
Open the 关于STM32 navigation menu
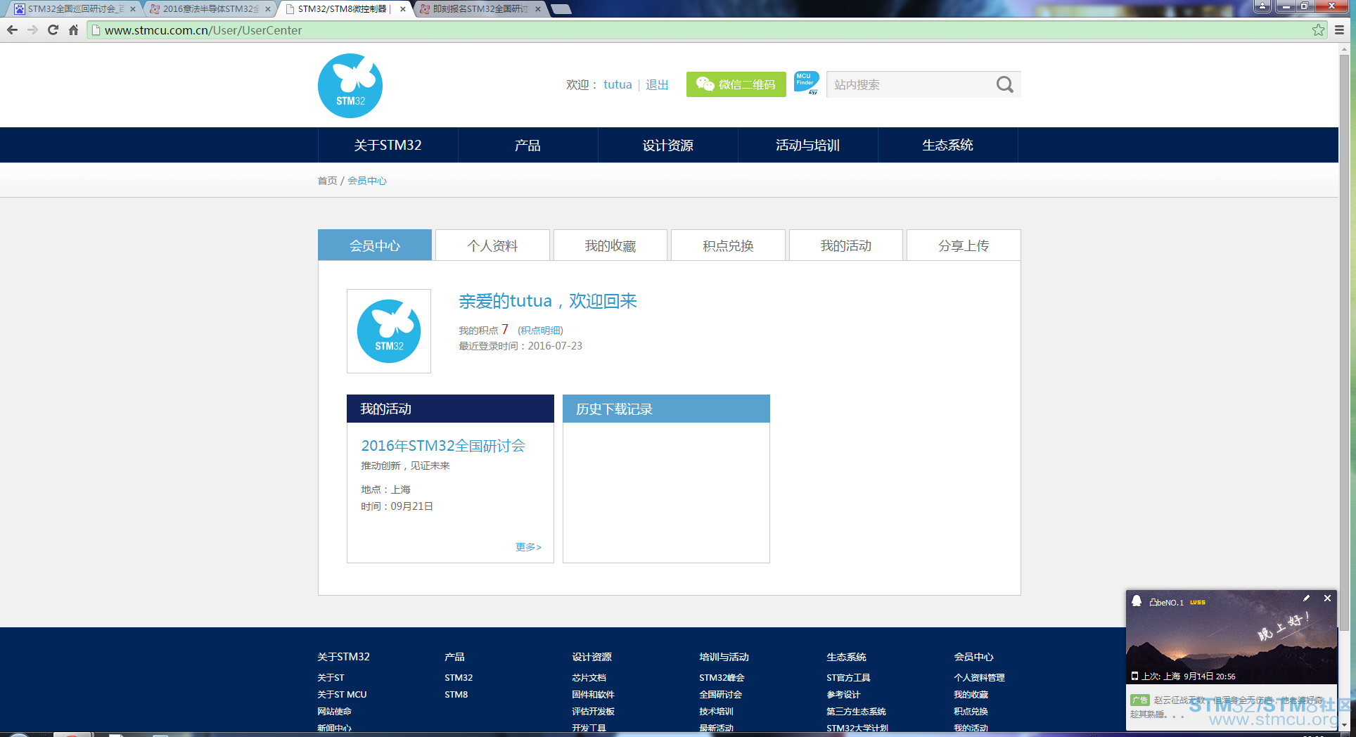pyautogui.click(x=388, y=145)
